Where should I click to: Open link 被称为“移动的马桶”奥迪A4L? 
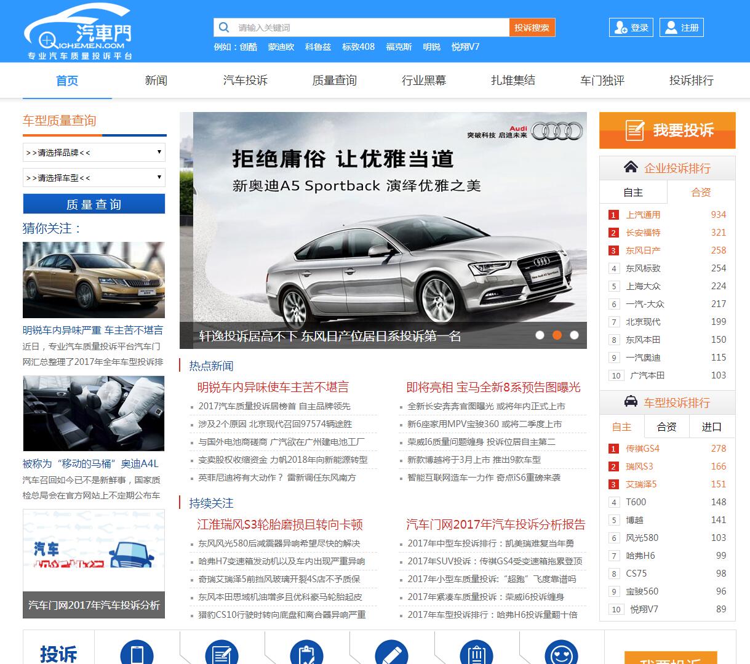coord(90,463)
